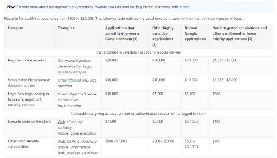
Task: Click the Examples column header
Action: pyautogui.click(x=66, y=28)
